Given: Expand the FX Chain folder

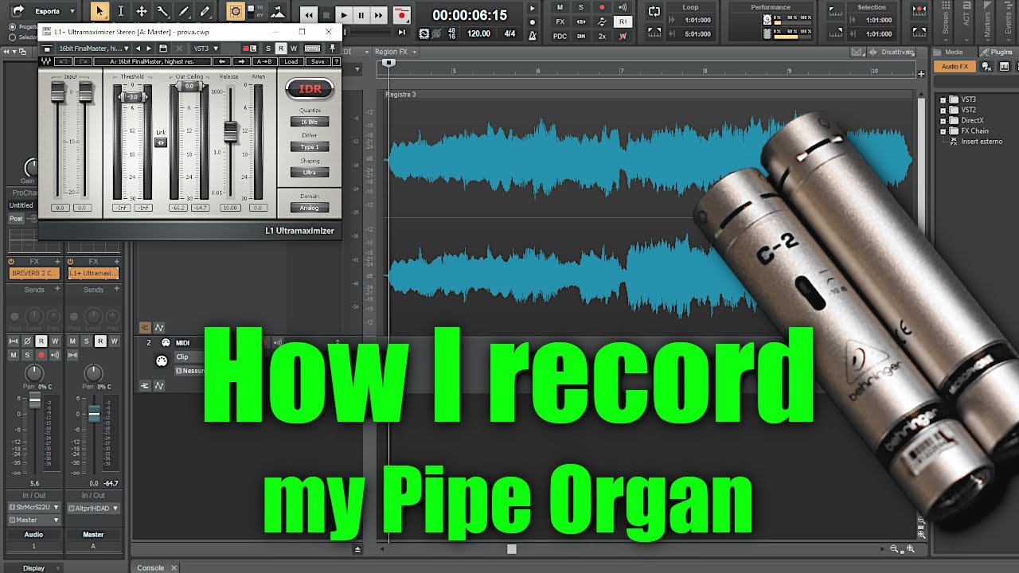Looking at the screenshot, I should [943, 131].
